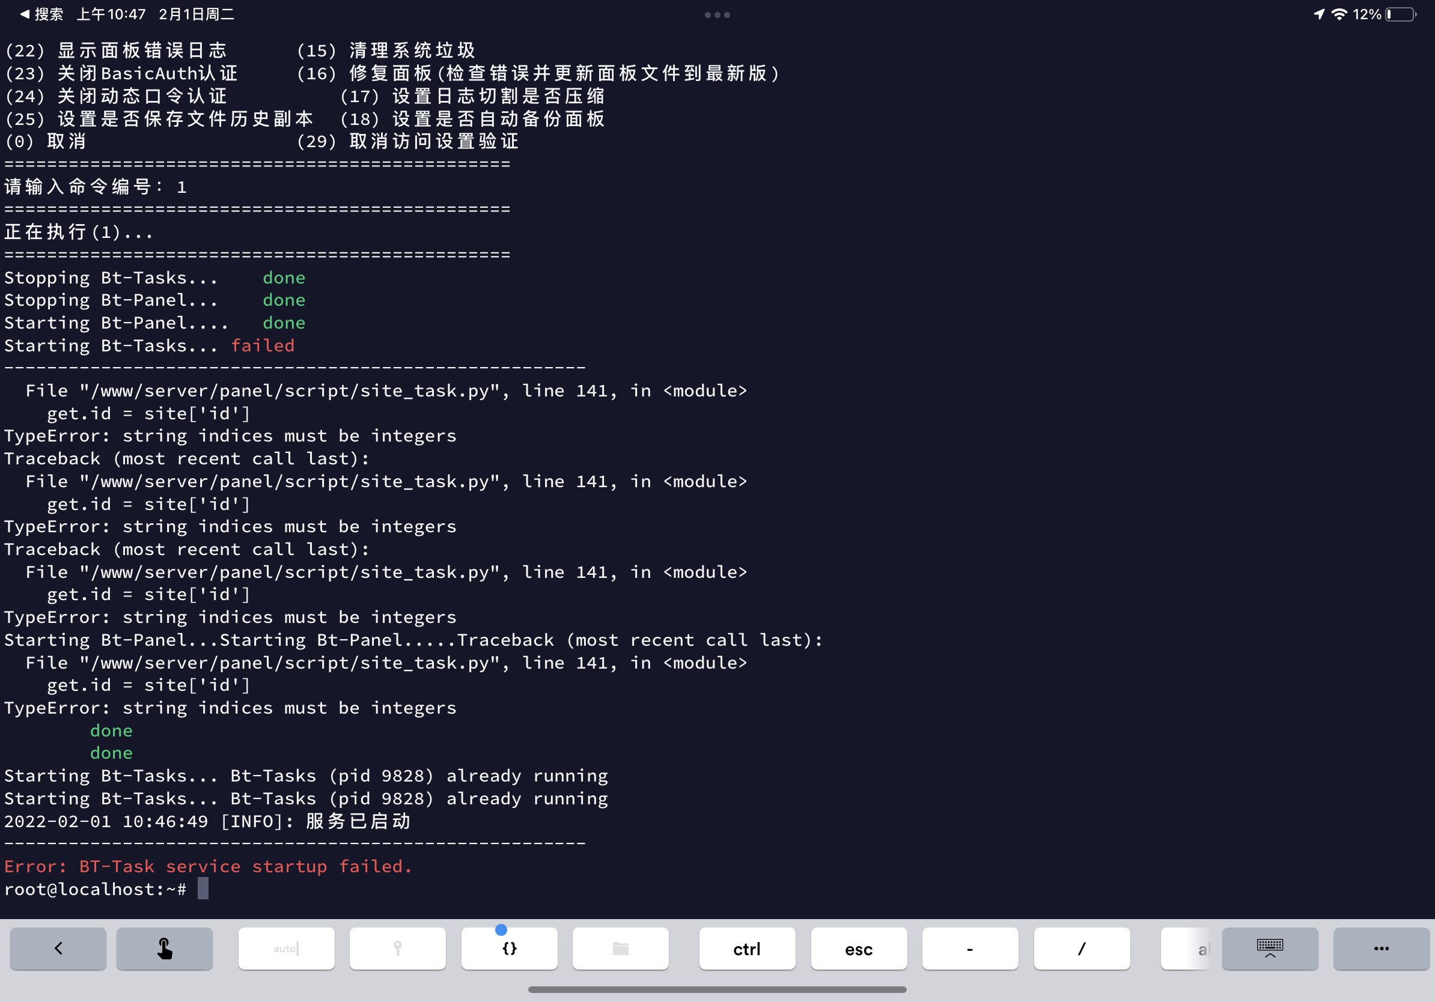Viewport: 1435px width, 1002px height.
Task: Tap the slash key
Action: pos(1082,949)
